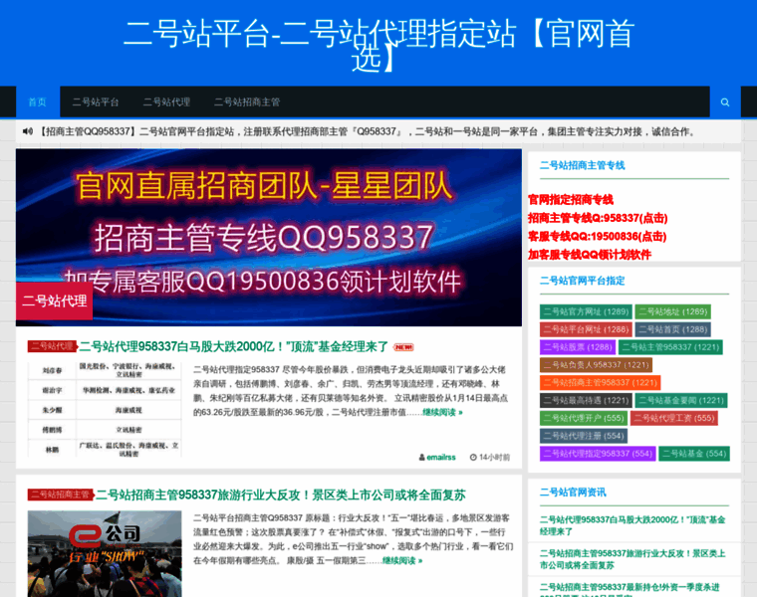This screenshot has height=597, width=757.
Task: Click the 二号站招商主管专线 sidebar heading
Action: click(583, 165)
